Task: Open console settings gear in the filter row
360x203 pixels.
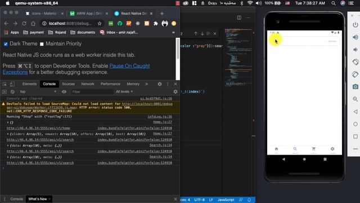Action: pyautogui.click(x=175, y=92)
